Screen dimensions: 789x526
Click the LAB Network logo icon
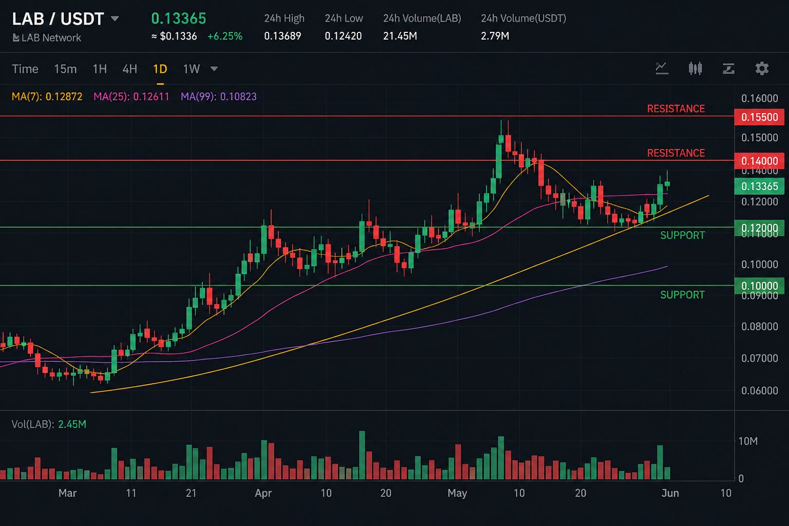(x=16, y=38)
